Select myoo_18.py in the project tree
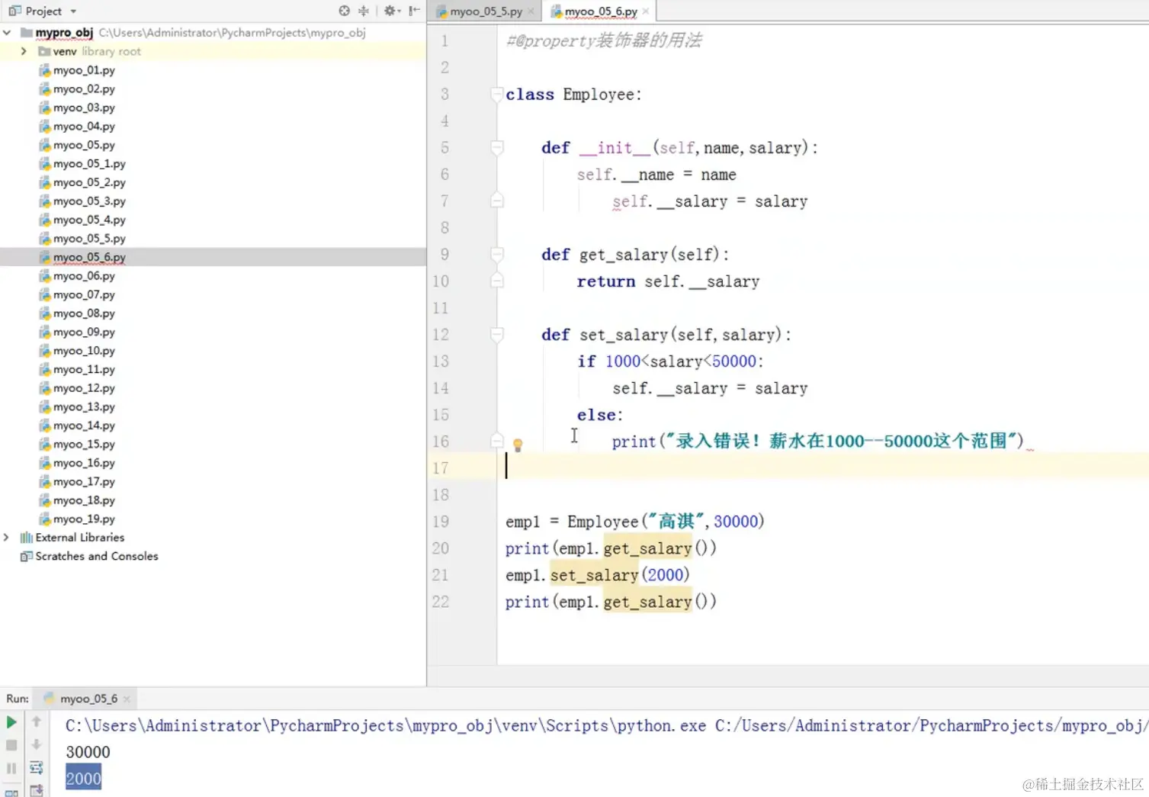Viewport: 1149px width, 797px height. pyautogui.click(x=84, y=500)
